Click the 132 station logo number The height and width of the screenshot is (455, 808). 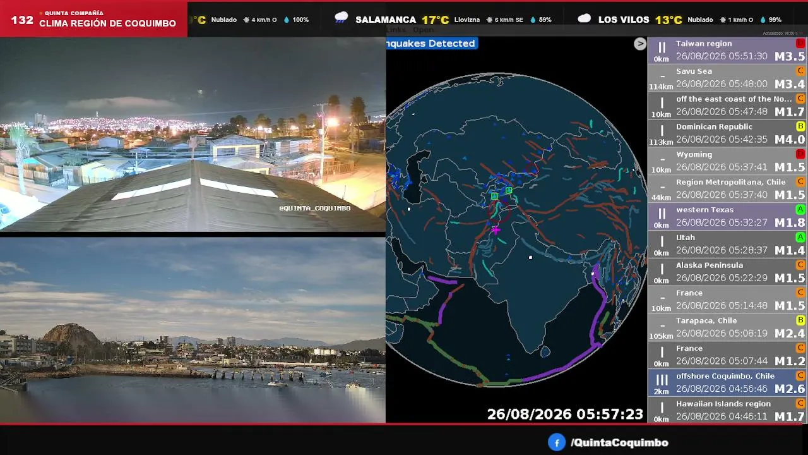point(22,20)
